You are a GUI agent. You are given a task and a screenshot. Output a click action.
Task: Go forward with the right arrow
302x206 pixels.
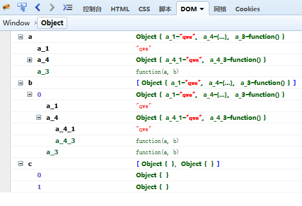[52, 7]
